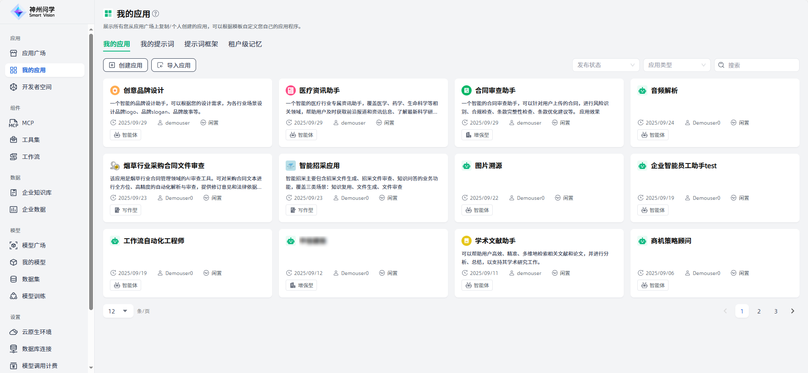
Task: Click the 搜索 input field
Action: click(x=761, y=65)
